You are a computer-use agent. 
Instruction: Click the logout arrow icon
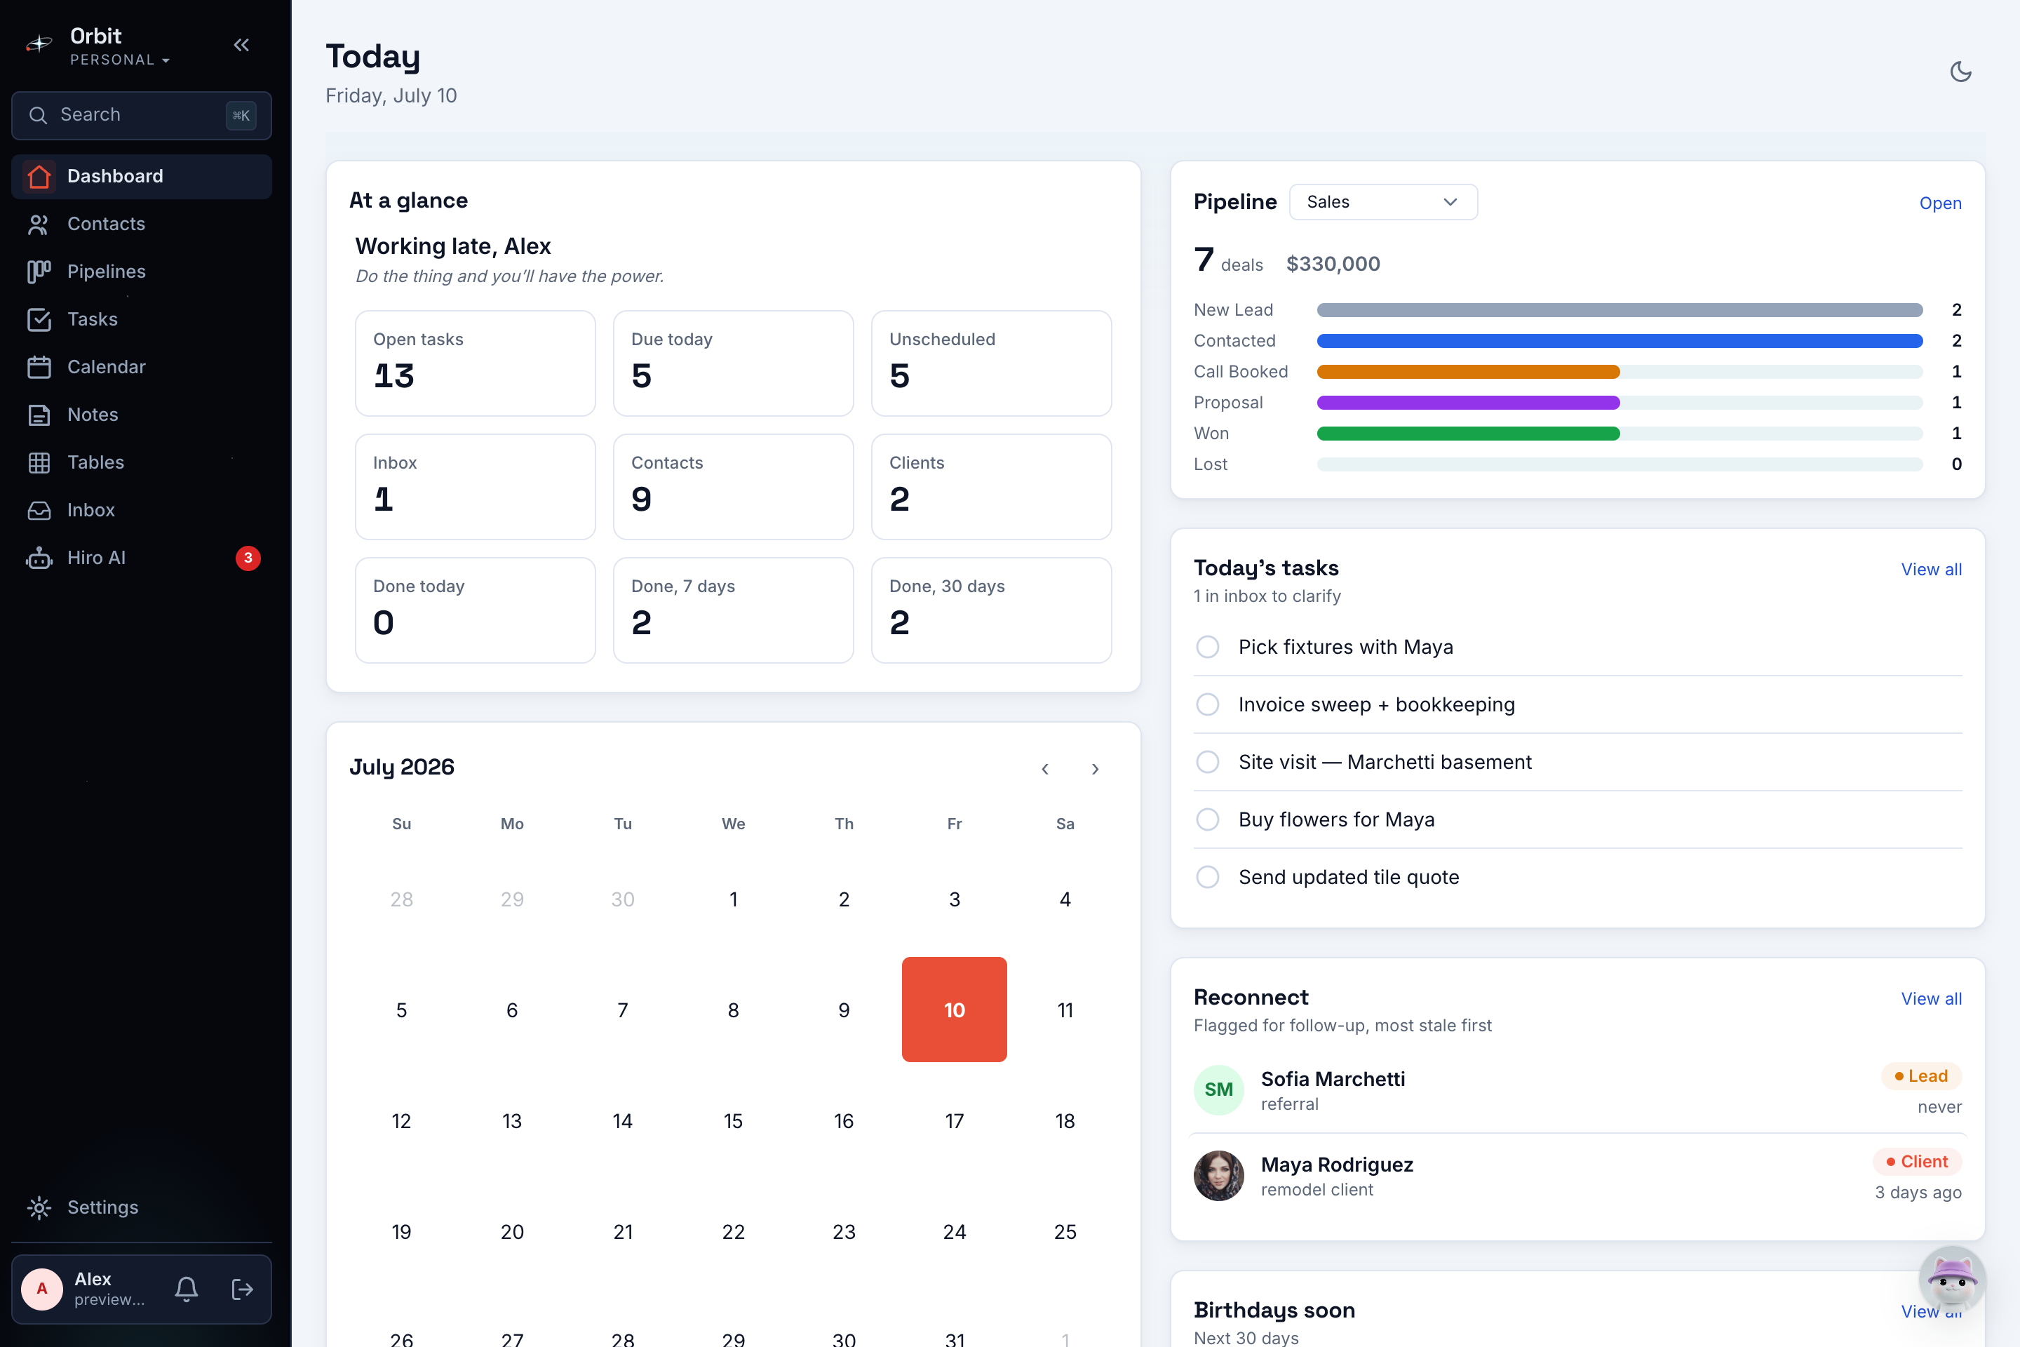pos(242,1289)
